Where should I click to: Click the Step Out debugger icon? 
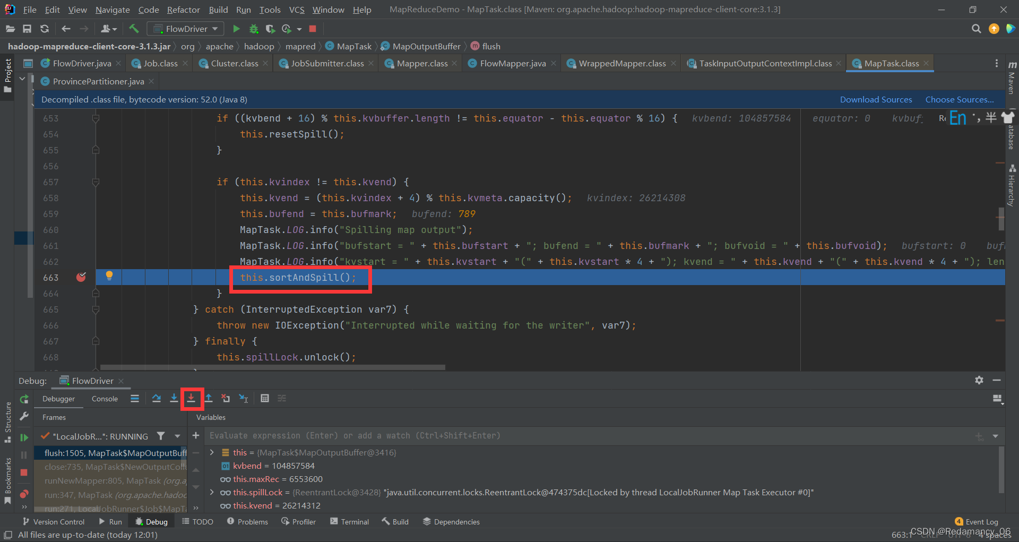(x=209, y=398)
